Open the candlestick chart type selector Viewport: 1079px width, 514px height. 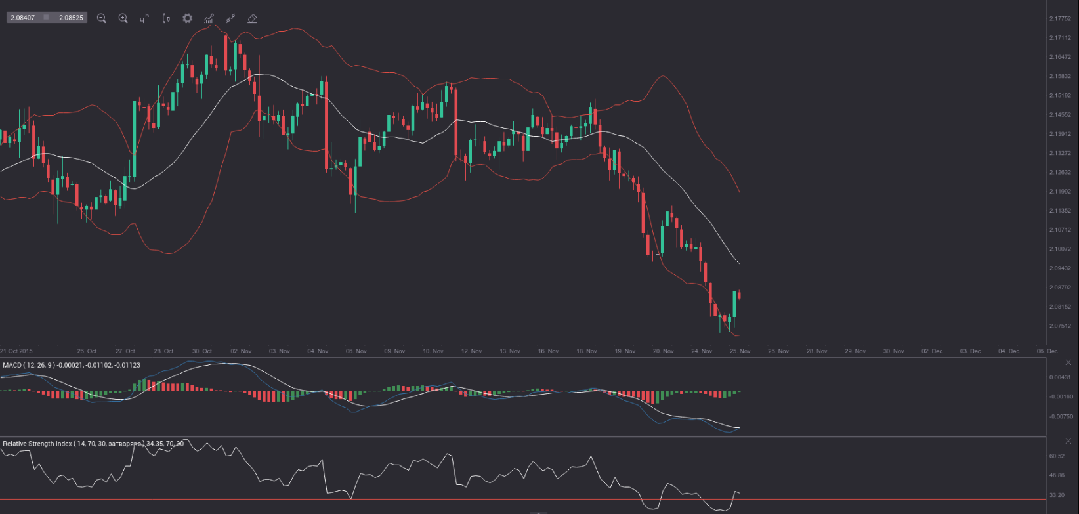[x=166, y=18]
